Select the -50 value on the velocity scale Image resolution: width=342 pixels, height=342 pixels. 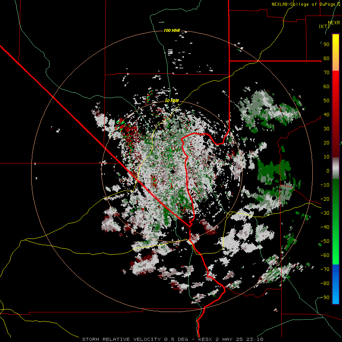click(325, 241)
